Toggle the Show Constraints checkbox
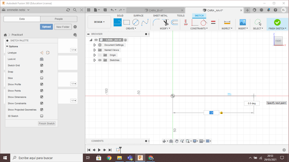Viewport: 289px width, 162px height. (42, 103)
